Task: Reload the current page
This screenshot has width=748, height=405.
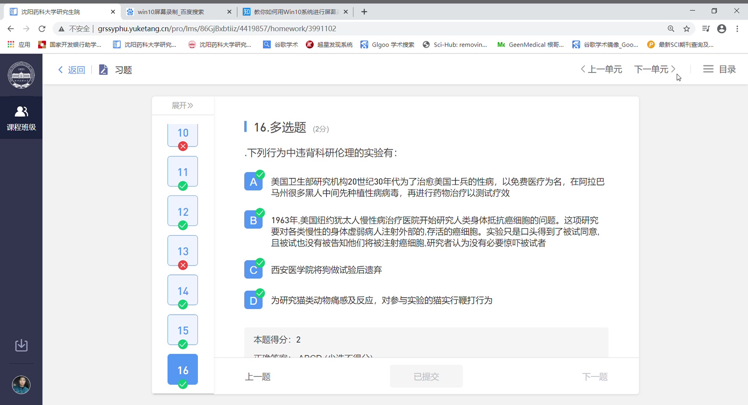Action: 42,29
